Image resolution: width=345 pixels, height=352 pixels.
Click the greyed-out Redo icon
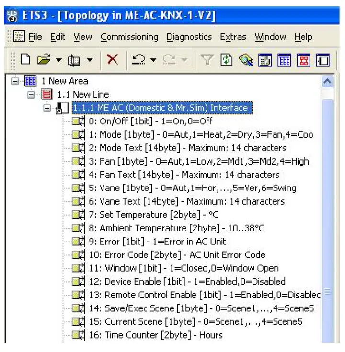tap(169, 60)
